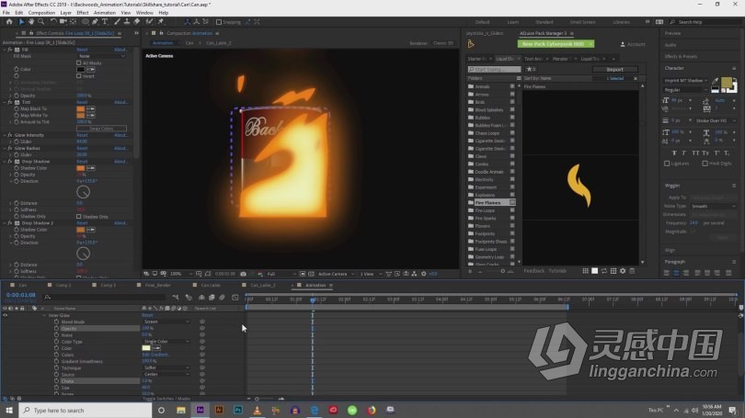The image size is (745, 418).
Task: Open the Effect menu
Action: 83,13
